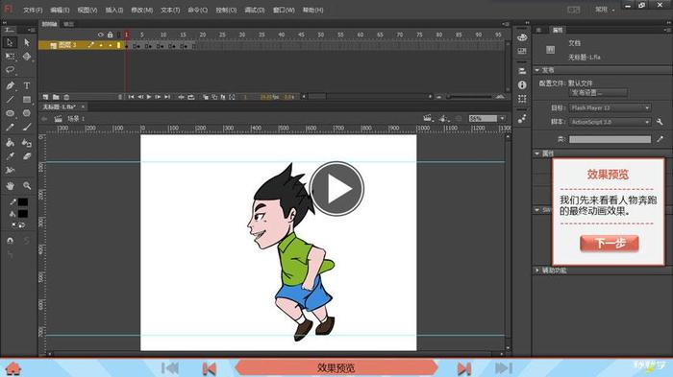Viewport: 673px width, 377px height.
Task: Open the edit symbols dropdown icon
Action: (444, 118)
